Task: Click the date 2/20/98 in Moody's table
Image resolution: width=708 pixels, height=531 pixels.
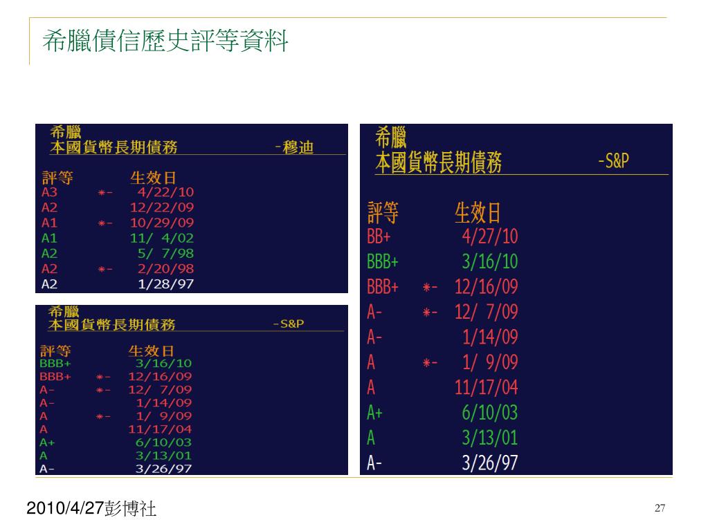Action: click(x=165, y=269)
